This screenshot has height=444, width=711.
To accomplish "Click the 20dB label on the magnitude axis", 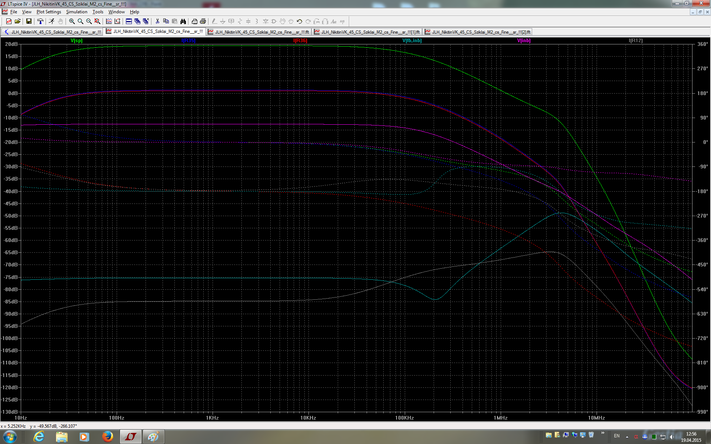I will [x=11, y=44].
